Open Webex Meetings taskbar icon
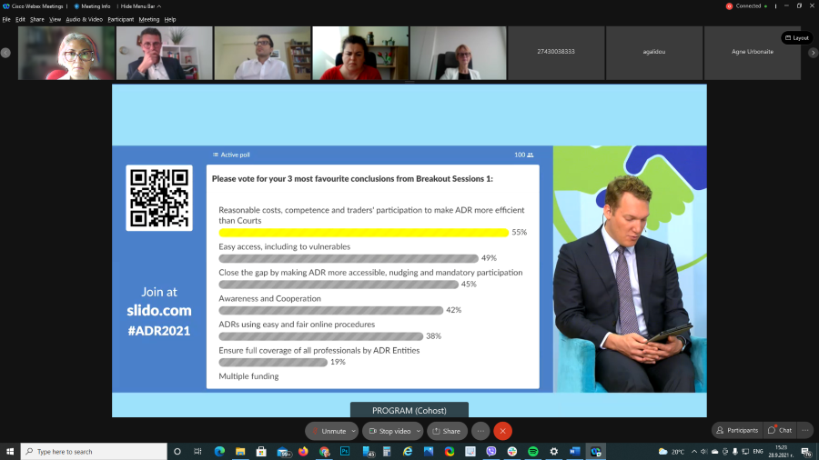This screenshot has height=460, width=819. (x=595, y=451)
